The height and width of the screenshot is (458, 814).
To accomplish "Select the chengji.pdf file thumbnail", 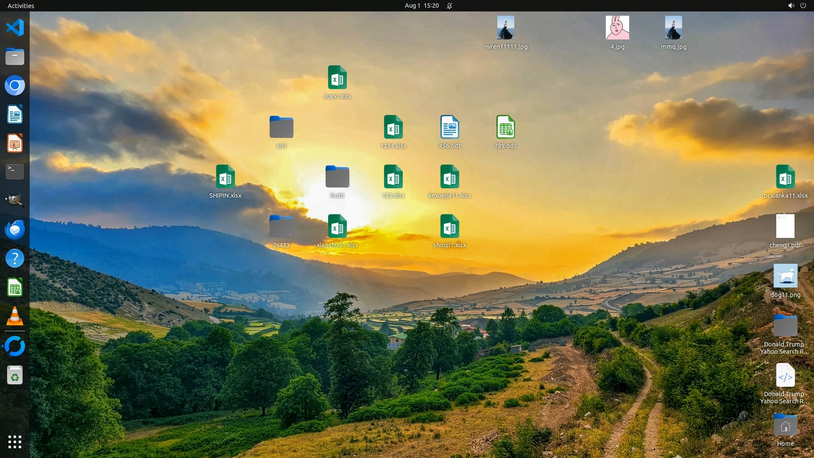I will 785,226.
